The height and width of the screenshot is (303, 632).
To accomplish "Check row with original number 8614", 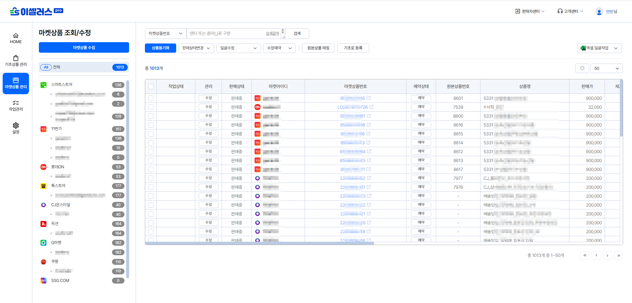I will click(151, 143).
